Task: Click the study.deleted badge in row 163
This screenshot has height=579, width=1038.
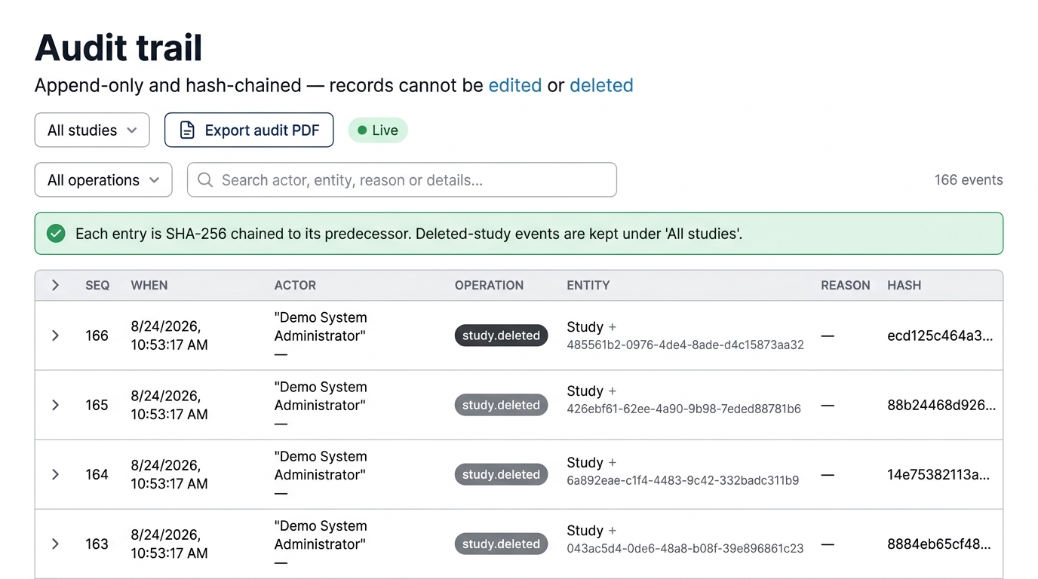Action: (x=501, y=544)
